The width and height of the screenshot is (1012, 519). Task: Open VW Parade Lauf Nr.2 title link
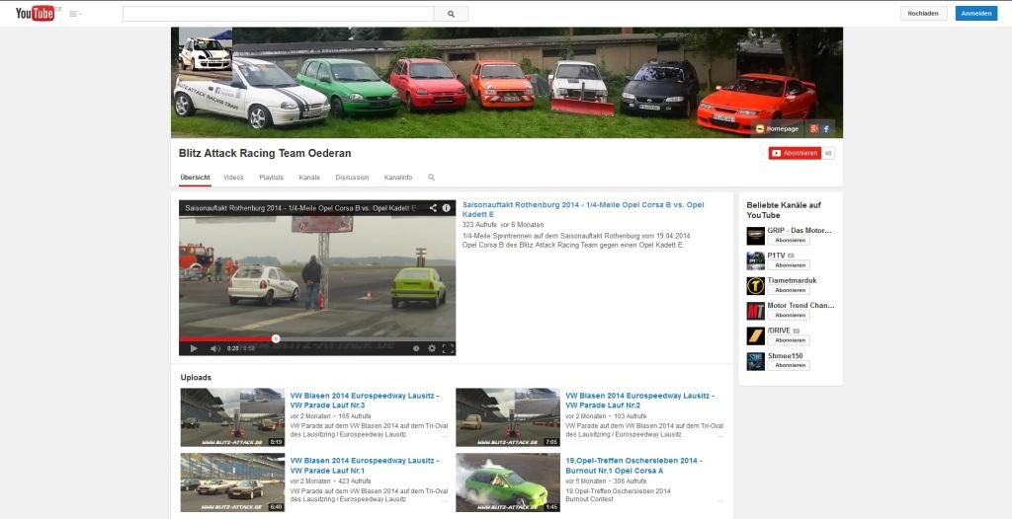[x=639, y=401]
